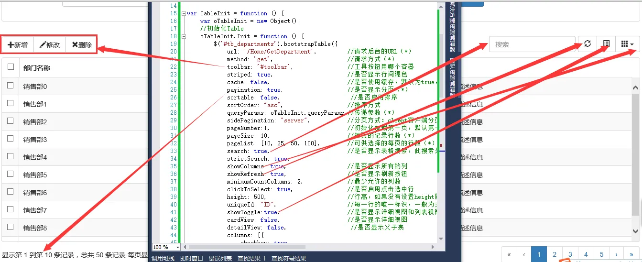Click the 新增 (add) button
The width and height of the screenshot is (642, 262).
tap(18, 45)
